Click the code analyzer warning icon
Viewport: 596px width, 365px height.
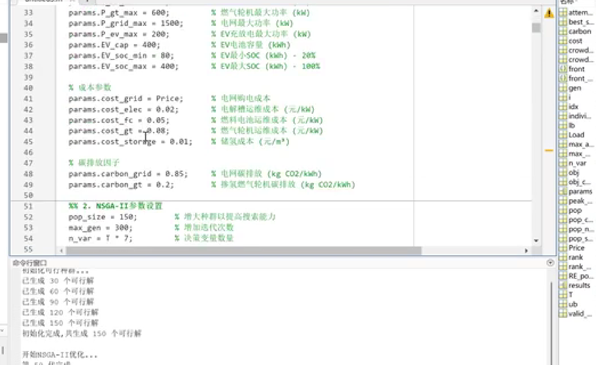tap(549, 13)
